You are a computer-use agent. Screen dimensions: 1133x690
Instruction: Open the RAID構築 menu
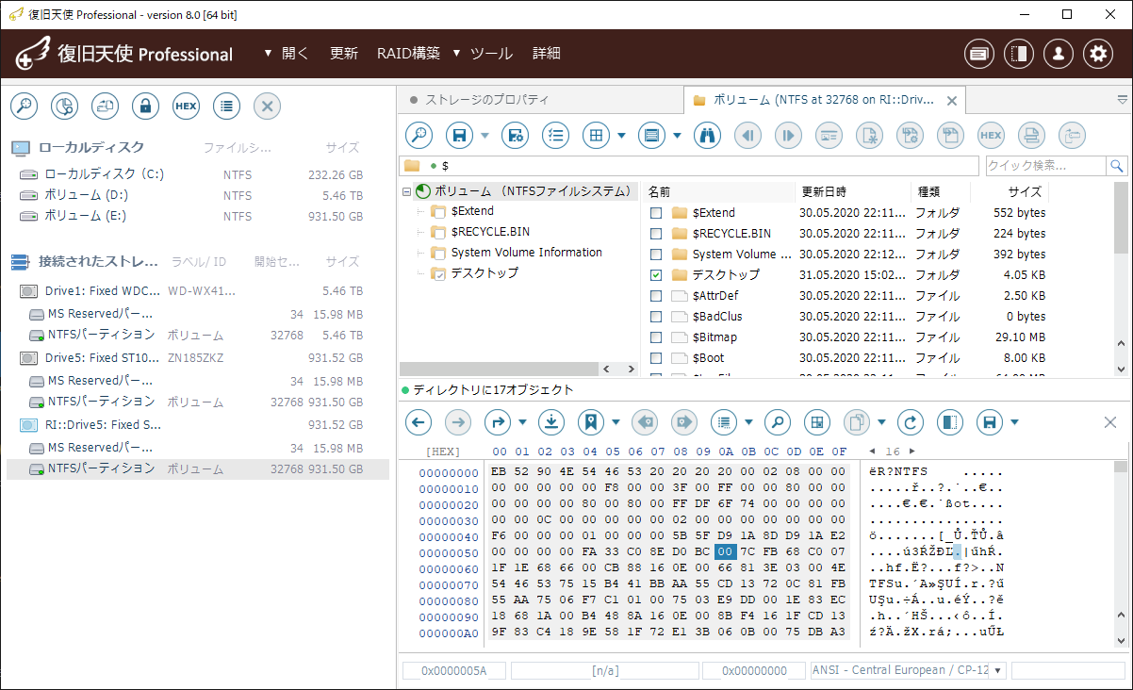coord(408,53)
